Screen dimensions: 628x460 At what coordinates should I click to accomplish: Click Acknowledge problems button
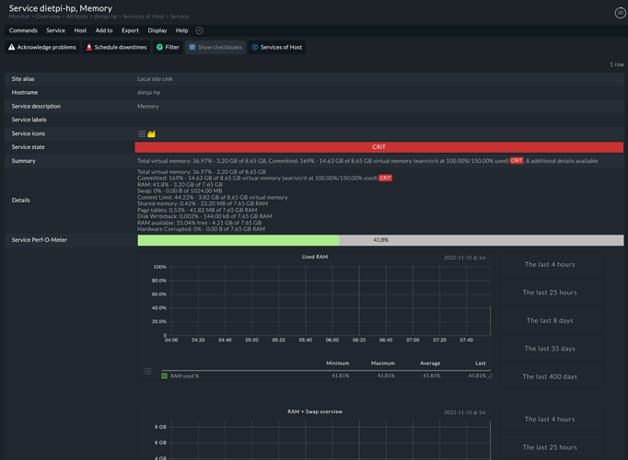tap(42, 47)
